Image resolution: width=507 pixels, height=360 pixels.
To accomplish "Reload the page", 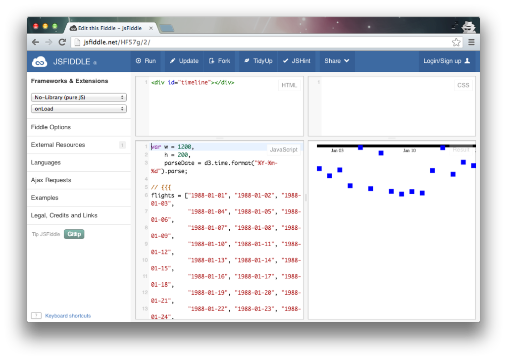I will coord(62,42).
